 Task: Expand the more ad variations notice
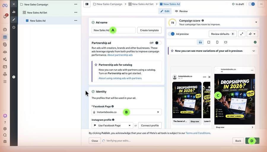(x=254, y=51)
